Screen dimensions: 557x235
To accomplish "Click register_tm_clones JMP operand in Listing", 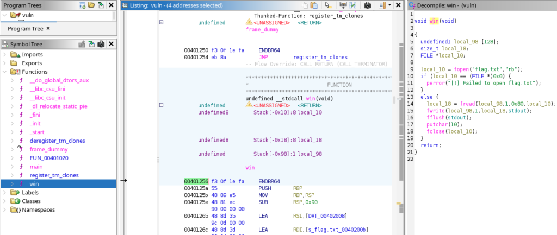I will 320,57.
